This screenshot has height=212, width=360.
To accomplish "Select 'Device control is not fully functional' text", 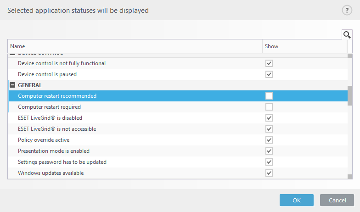I will pos(62,63).
